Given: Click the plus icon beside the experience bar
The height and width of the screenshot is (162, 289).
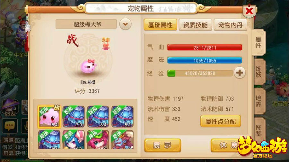Looking at the screenshot, I should (240, 73).
